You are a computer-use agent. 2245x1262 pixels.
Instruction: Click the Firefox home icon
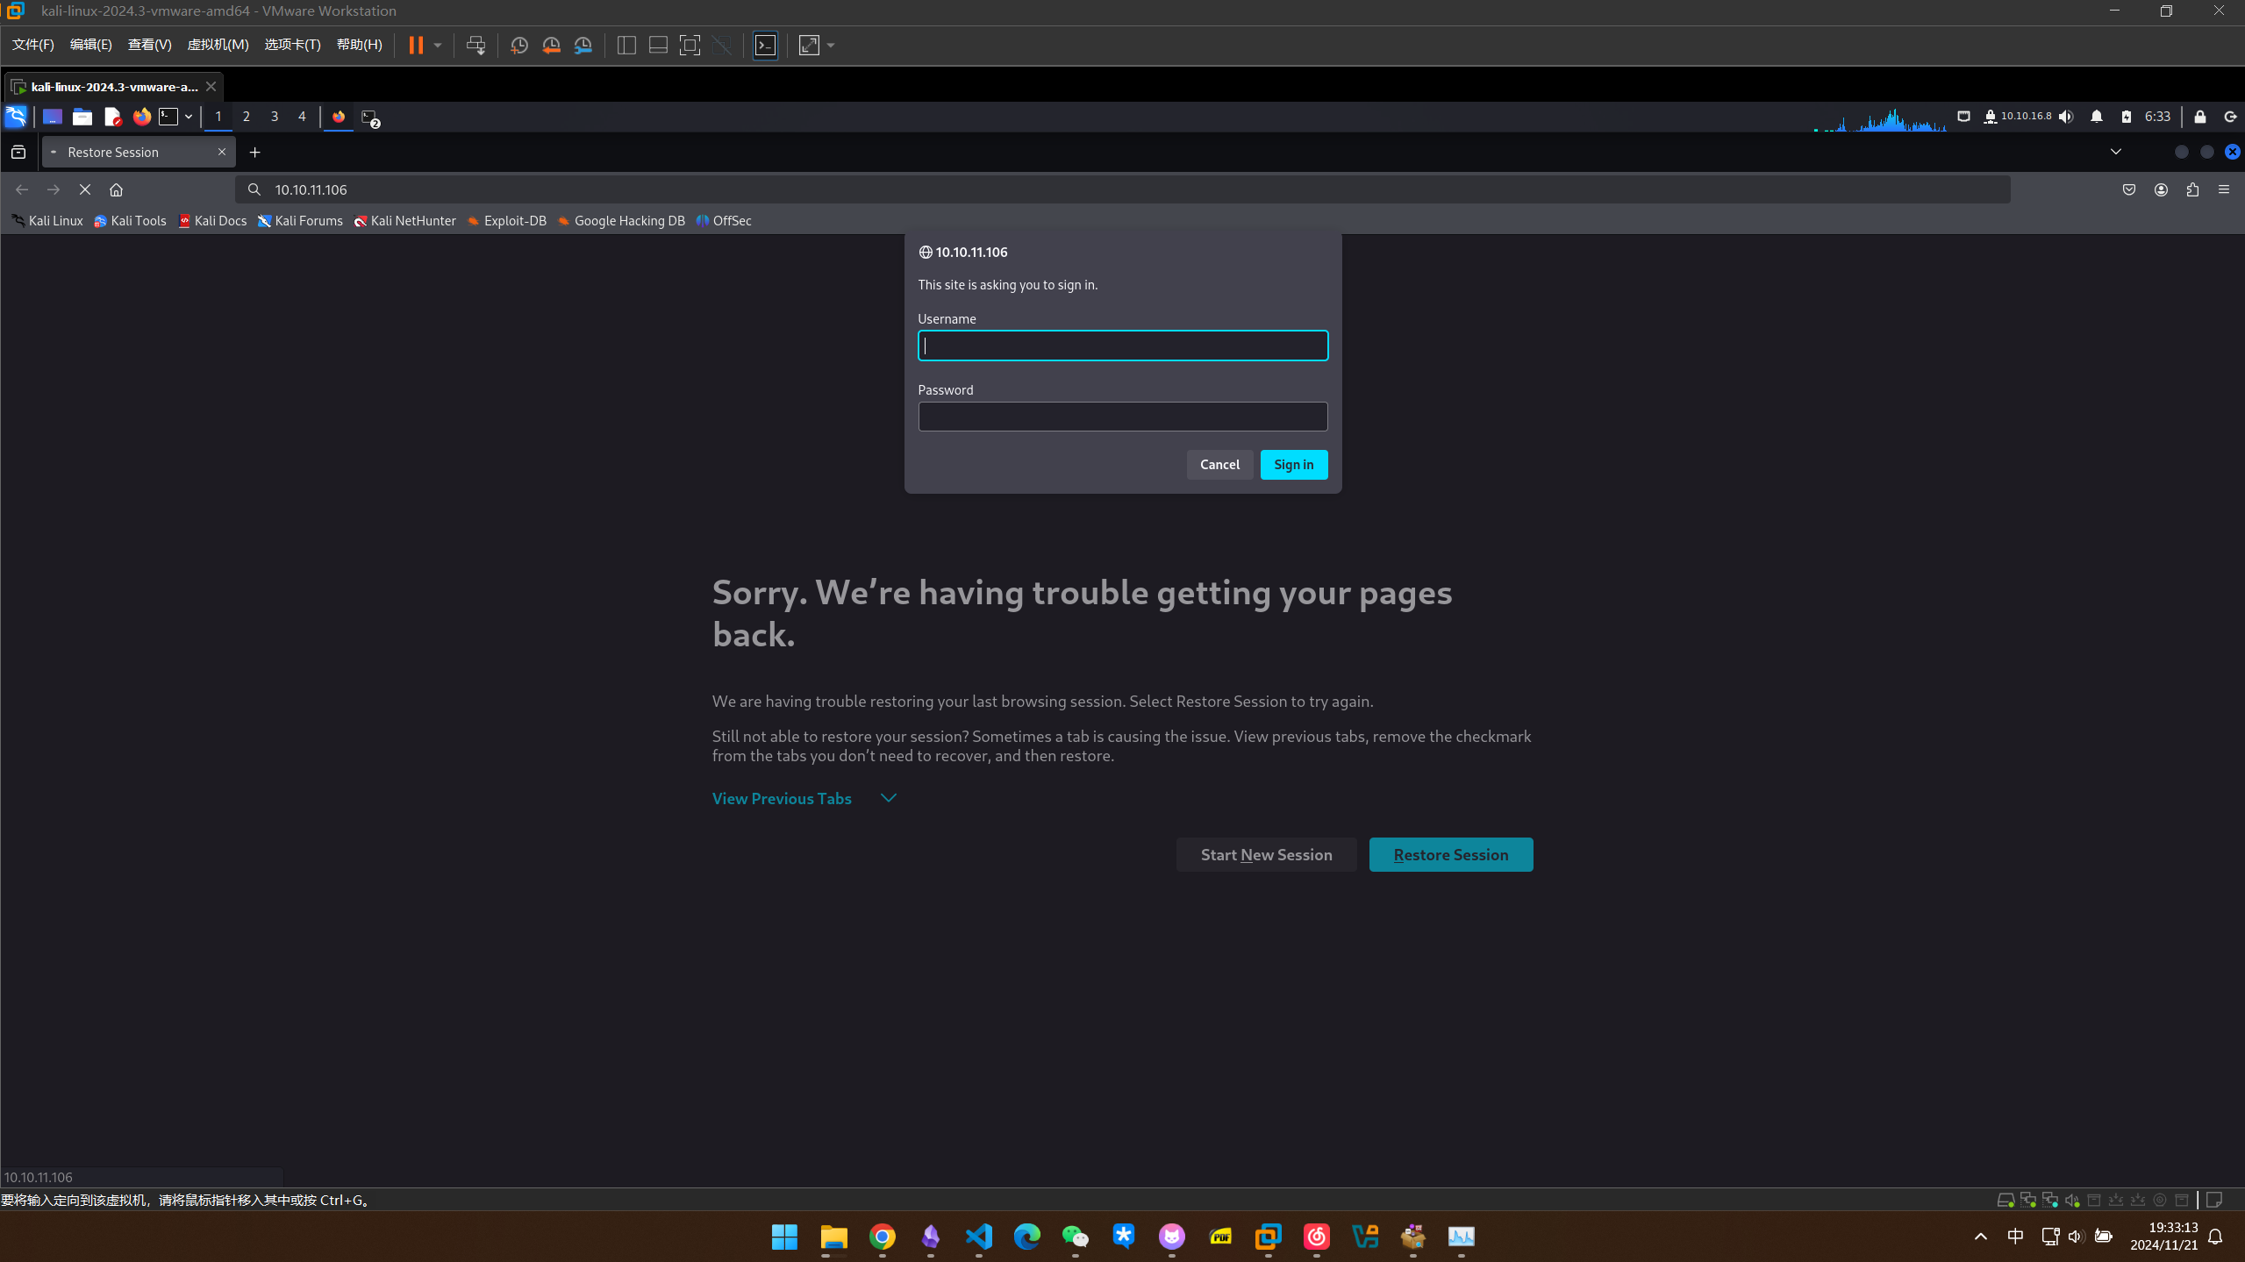tap(116, 189)
